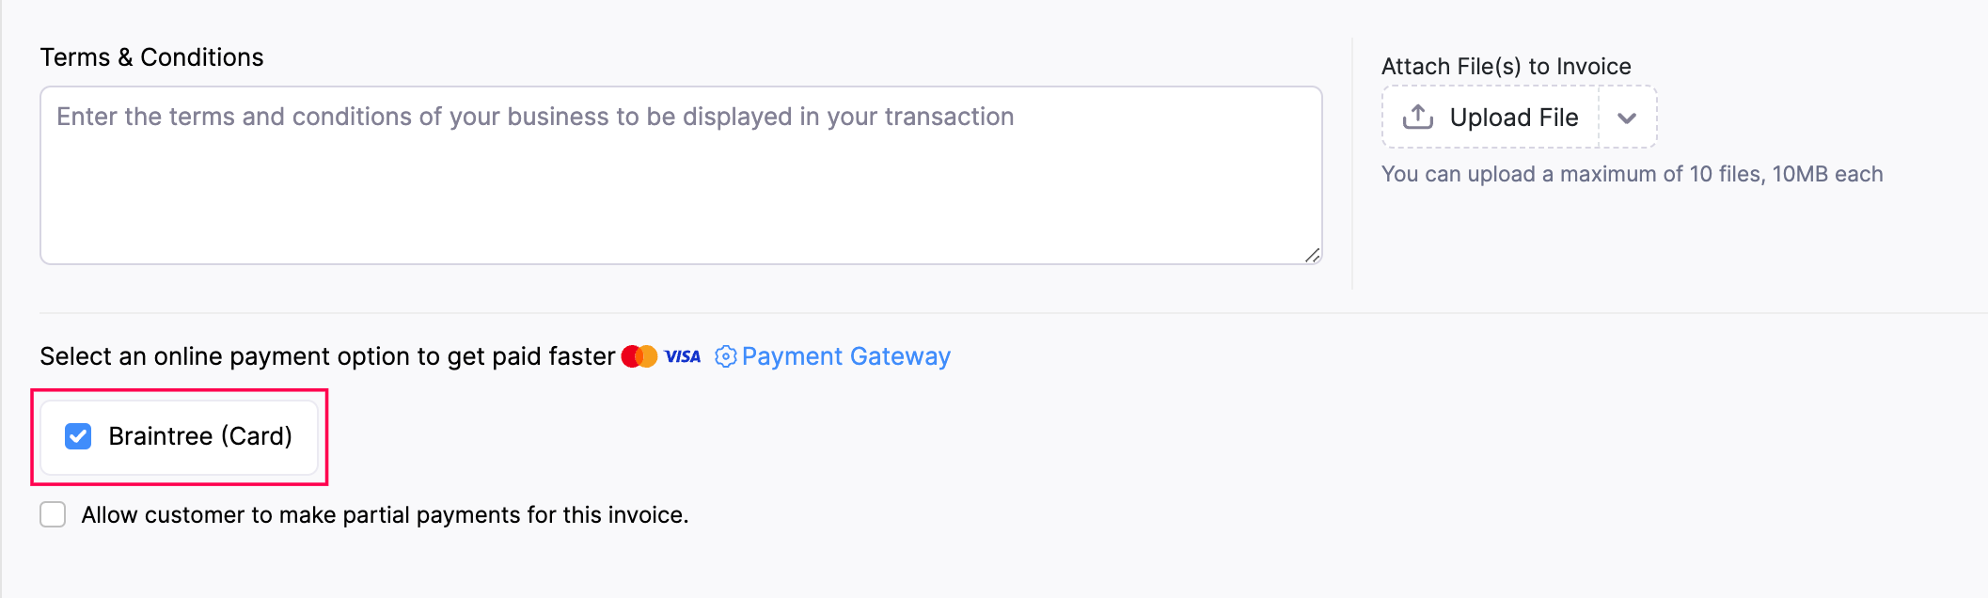Click the textarea resize handle
Screen dimensions: 1988x598
(1313, 255)
